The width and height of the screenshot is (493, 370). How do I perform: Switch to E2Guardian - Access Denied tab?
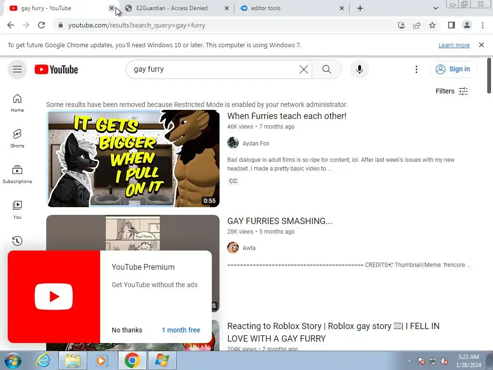pyautogui.click(x=172, y=8)
